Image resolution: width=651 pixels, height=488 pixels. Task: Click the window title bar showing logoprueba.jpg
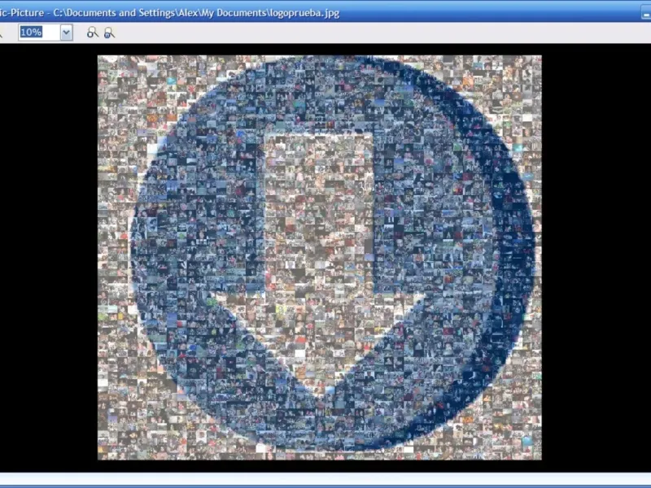[325, 12]
